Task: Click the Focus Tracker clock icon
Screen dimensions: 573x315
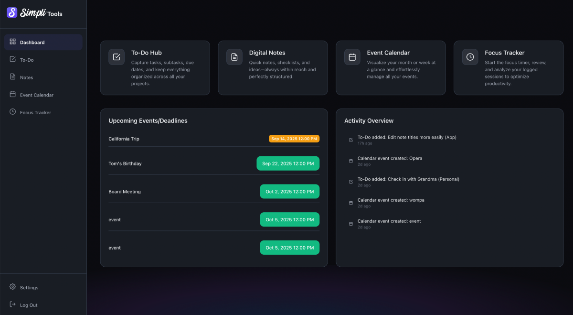Action: pos(470,57)
